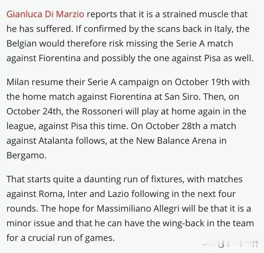Click the word "Rossoneri"
The image size is (264, 253).
[x=100, y=112]
